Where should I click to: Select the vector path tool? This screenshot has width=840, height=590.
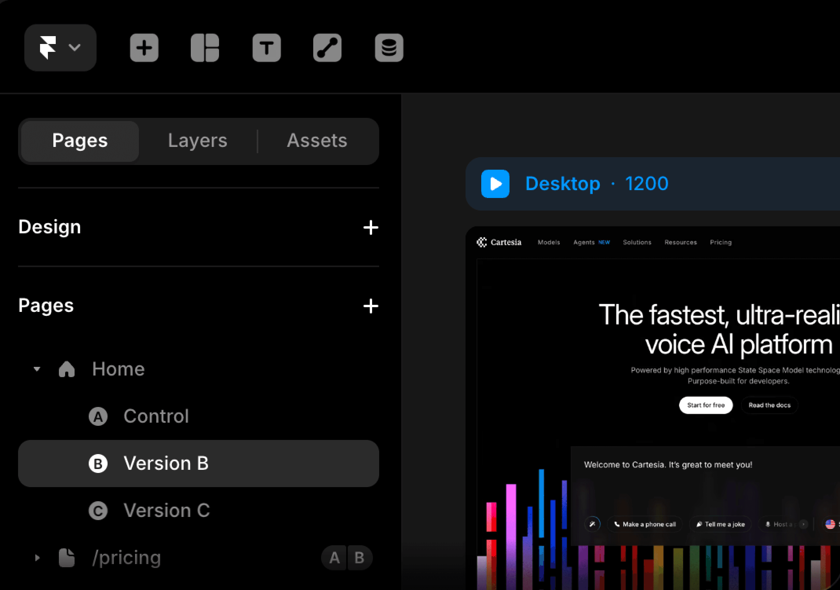coord(327,48)
